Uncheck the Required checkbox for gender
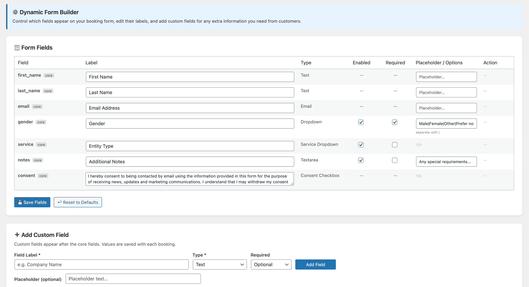 [395, 122]
